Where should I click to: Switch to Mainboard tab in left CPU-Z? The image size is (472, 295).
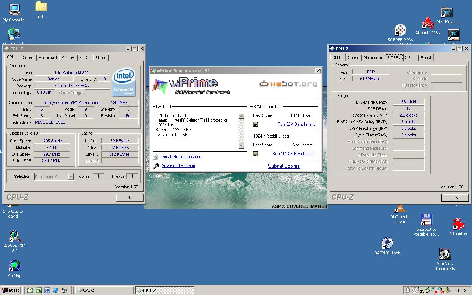click(x=48, y=58)
